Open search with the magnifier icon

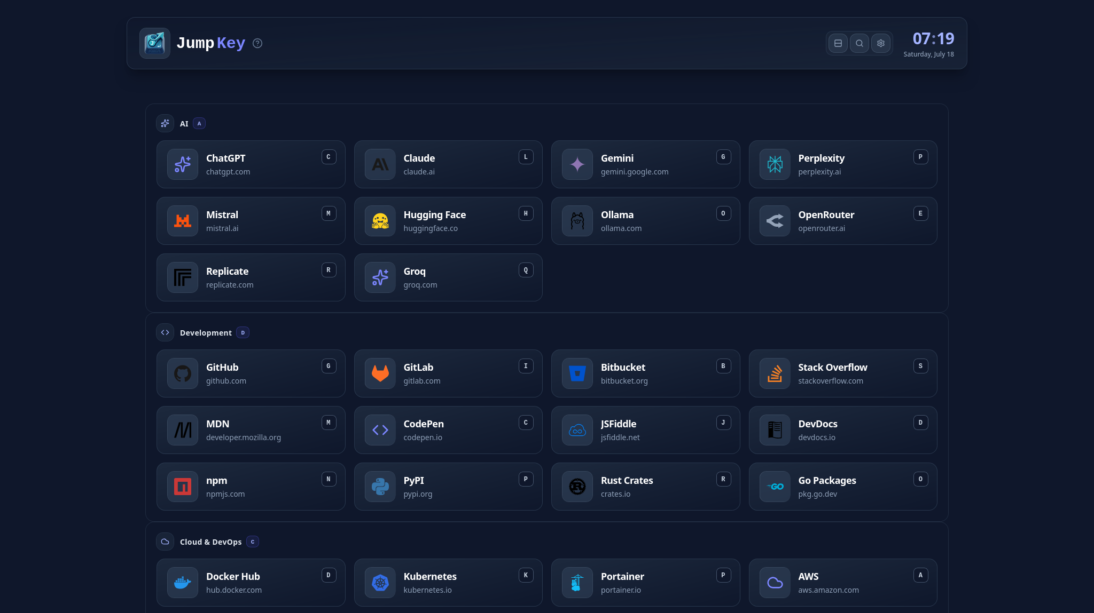859,43
